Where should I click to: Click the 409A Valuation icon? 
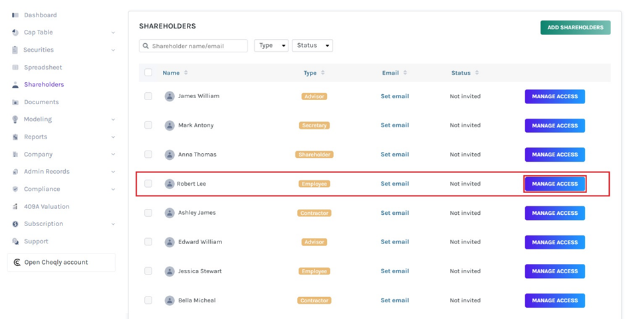pyautogui.click(x=15, y=207)
